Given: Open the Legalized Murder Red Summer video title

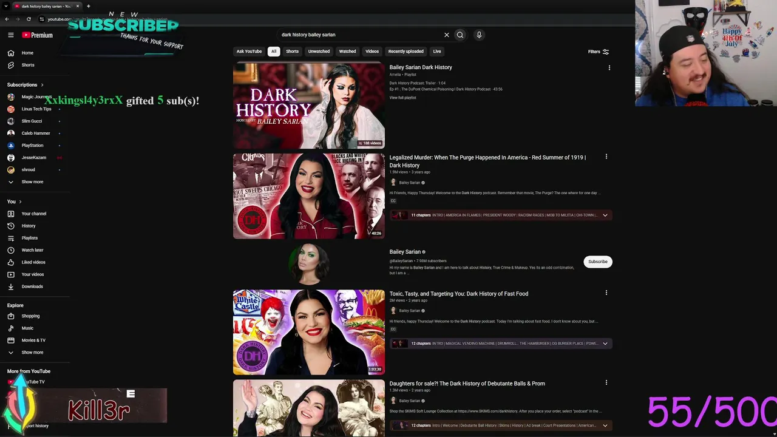Looking at the screenshot, I should click(x=487, y=161).
